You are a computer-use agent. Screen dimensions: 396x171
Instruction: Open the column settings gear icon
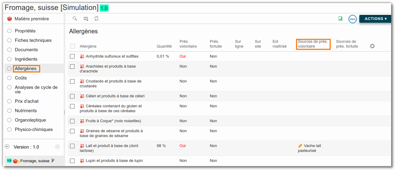(x=372, y=46)
